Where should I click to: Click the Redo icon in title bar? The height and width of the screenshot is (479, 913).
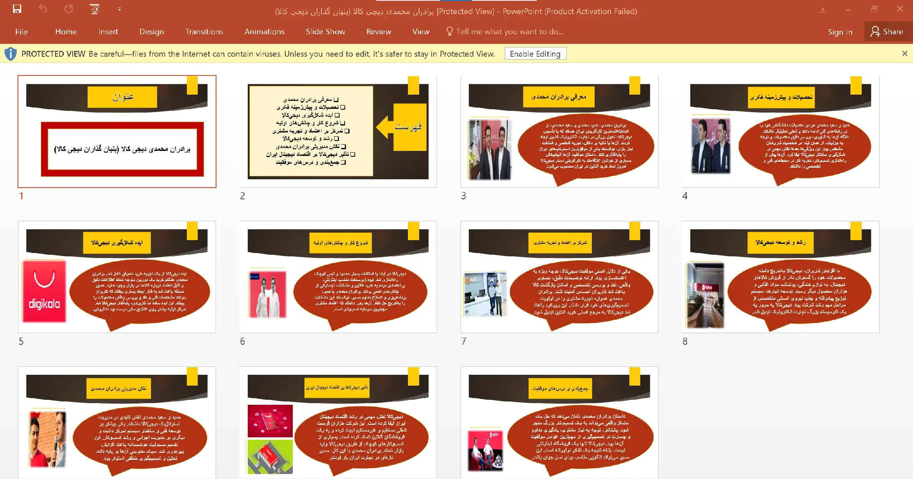[x=69, y=9]
